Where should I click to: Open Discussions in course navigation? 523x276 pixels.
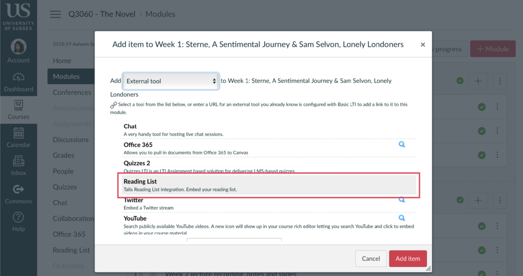point(70,140)
